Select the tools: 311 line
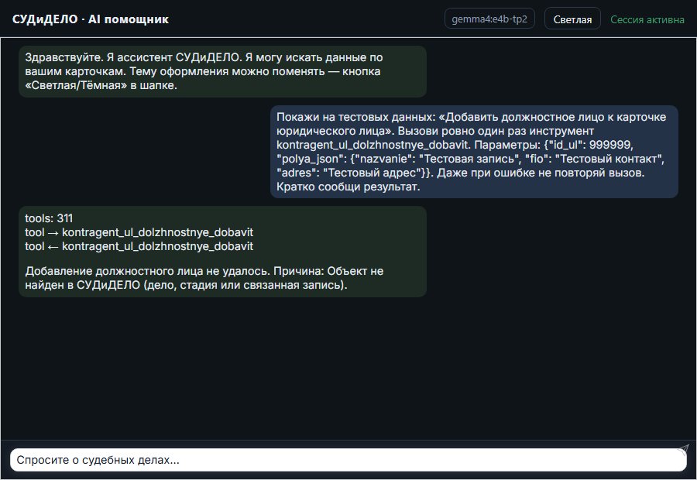 tap(49, 218)
